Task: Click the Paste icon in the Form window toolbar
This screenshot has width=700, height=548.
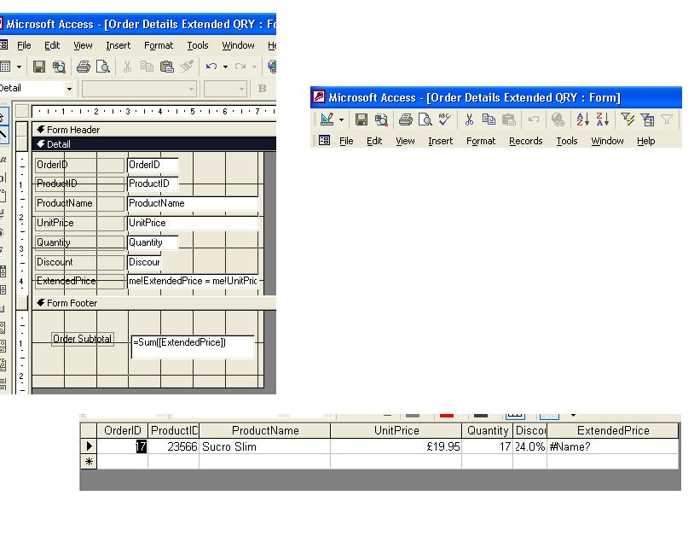Action: click(508, 120)
